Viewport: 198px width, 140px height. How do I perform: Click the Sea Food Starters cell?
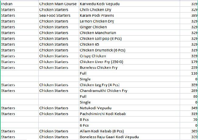(55, 16)
